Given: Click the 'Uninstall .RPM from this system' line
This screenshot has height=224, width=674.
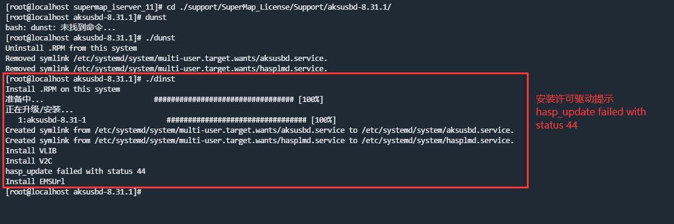Looking at the screenshot, I should pos(71,48).
